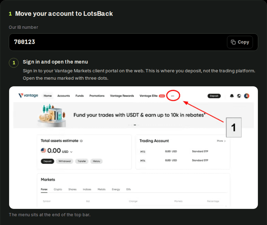Click the 'Sign in and open the menu' heading
The height and width of the screenshot is (225, 267).
click(x=56, y=62)
